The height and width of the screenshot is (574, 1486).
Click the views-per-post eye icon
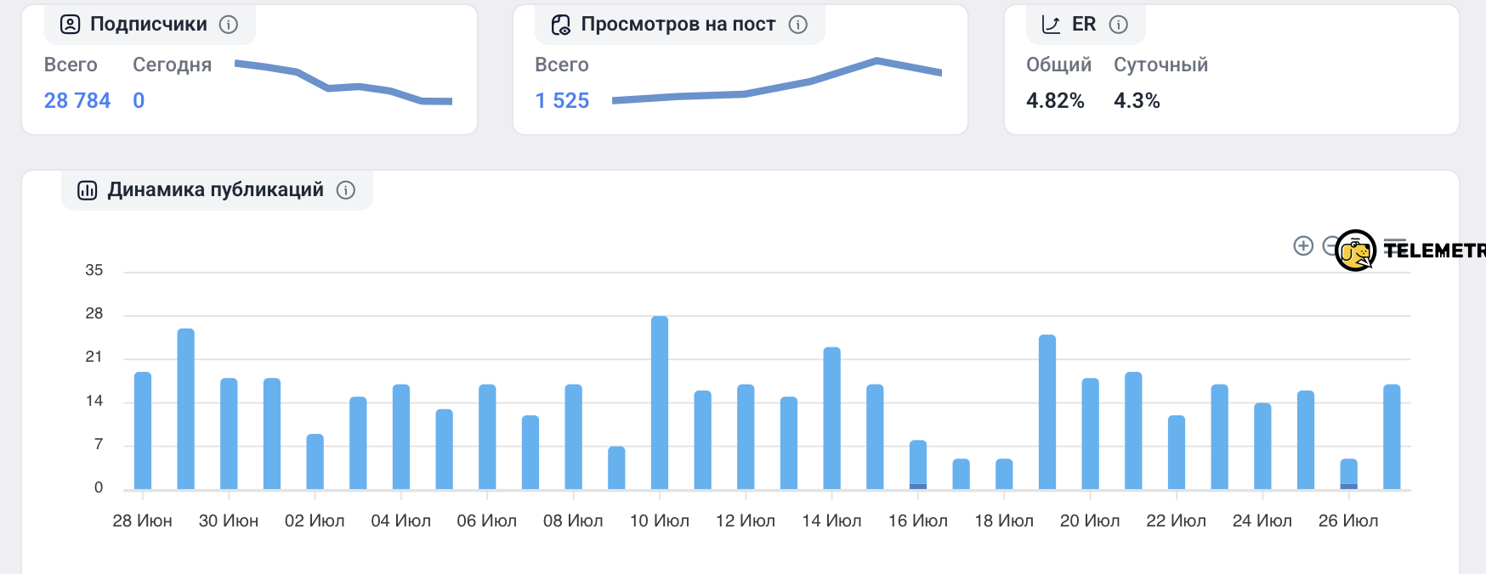(x=561, y=25)
